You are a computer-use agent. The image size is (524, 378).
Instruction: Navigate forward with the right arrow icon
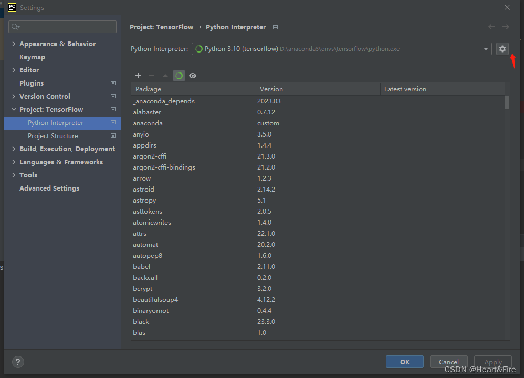[x=506, y=27]
